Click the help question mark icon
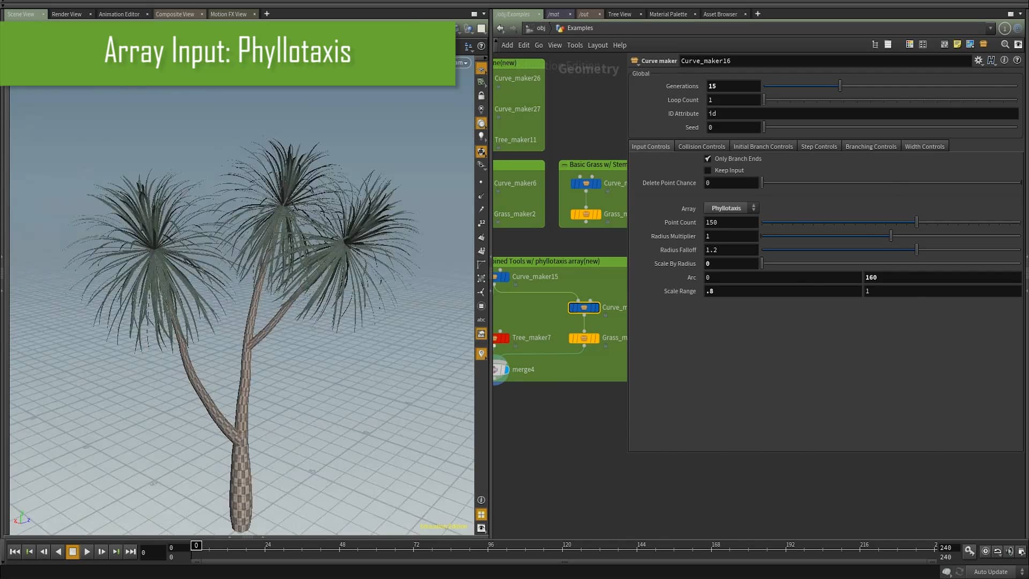Image resolution: width=1029 pixels, height=579 pixels. (1018, 61)
